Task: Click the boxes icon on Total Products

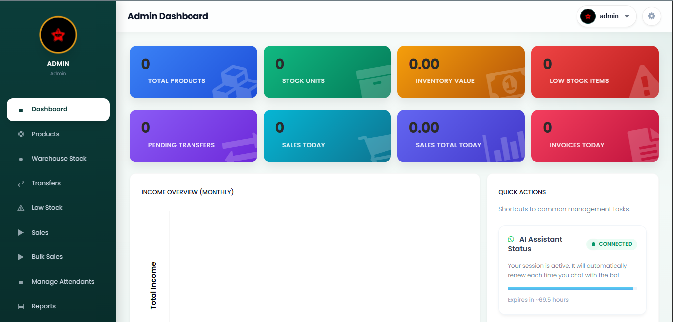Action: [235, 82]
